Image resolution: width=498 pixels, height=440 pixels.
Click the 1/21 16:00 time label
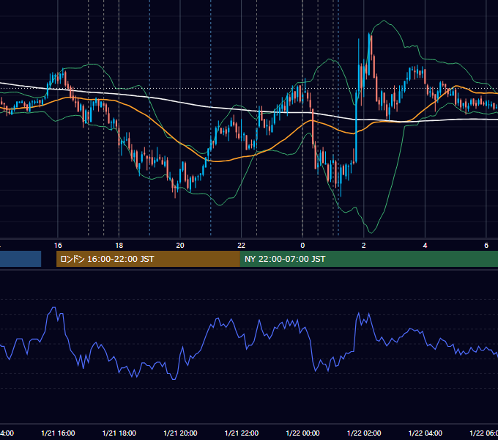58,433
